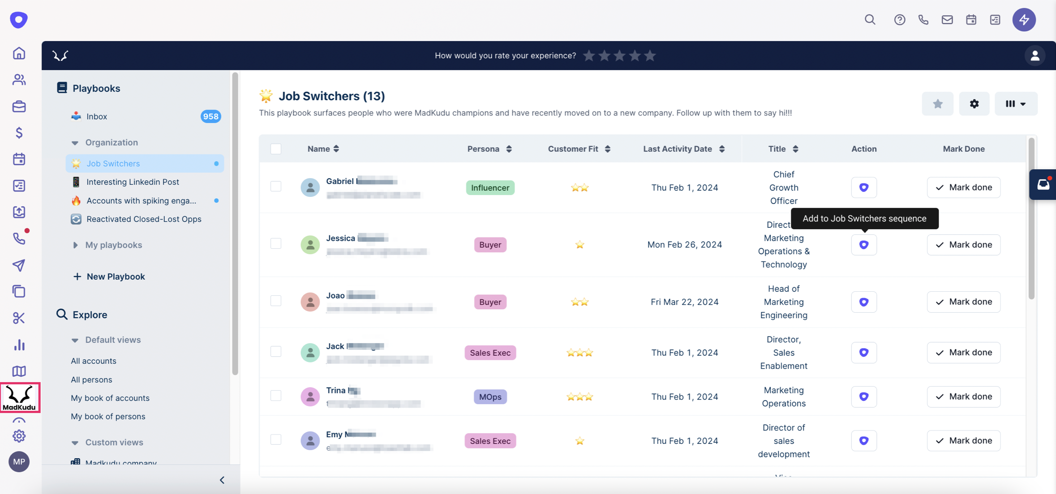Viewport: 1056px width, 494px height.
Task: Mark Jack as done
Action: [963, 353]
